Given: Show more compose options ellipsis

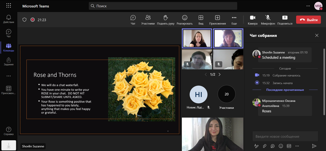Looking at the screenshot, I should pyautogui.click(x=297, y=146).
